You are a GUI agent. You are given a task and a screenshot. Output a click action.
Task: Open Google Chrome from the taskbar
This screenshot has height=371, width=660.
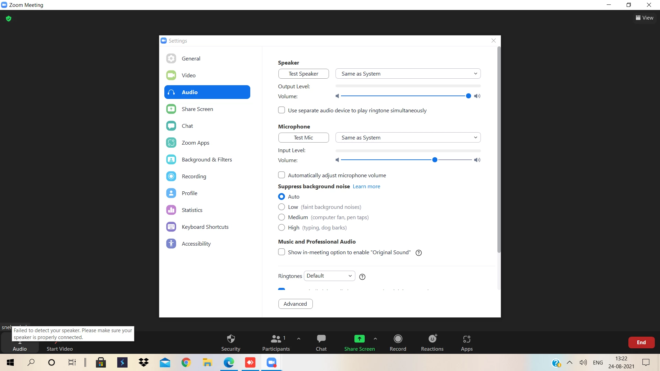(x=186, y=362)
